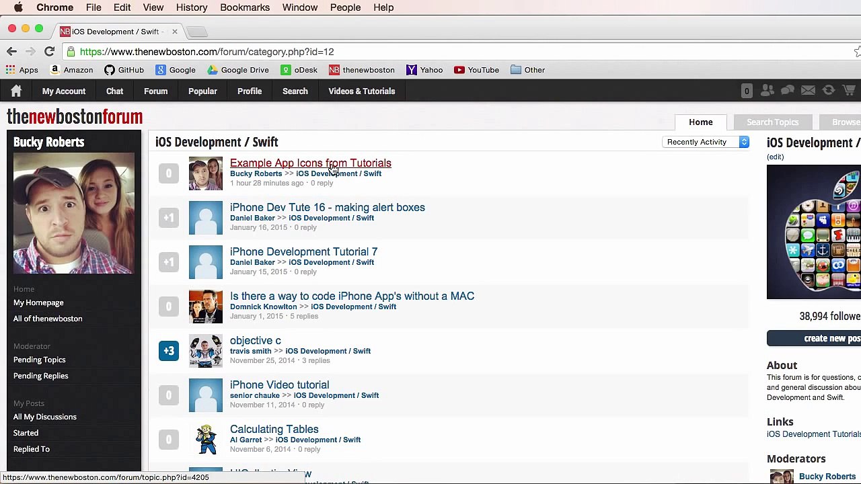
Task: Open the YouTube bookmark
Action: pyautogui.click(x=476, y=70)
